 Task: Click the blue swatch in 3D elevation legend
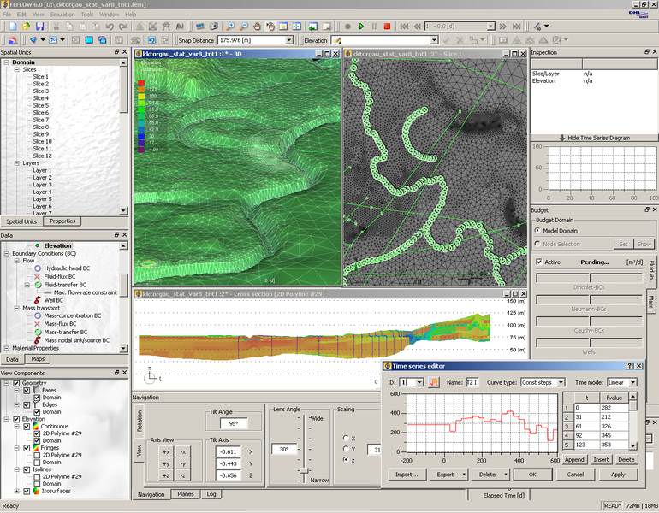coord(141,136)
